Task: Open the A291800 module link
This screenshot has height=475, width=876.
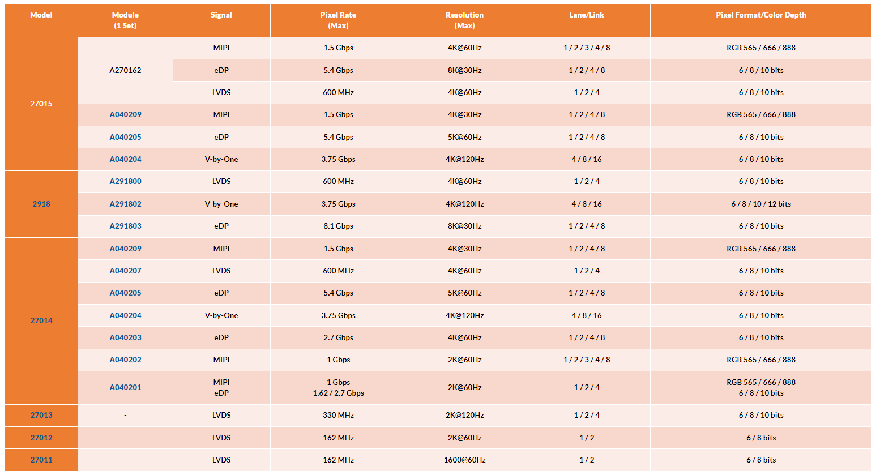Action: pos(125,182)
